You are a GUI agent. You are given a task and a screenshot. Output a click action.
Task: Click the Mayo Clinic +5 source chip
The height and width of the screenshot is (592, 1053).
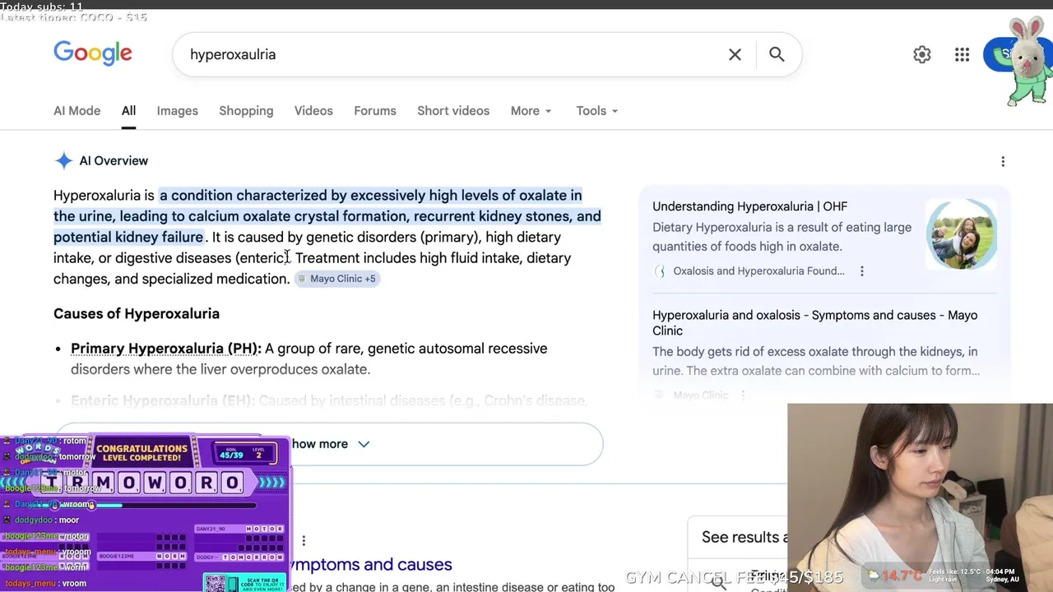click(337, 279)
